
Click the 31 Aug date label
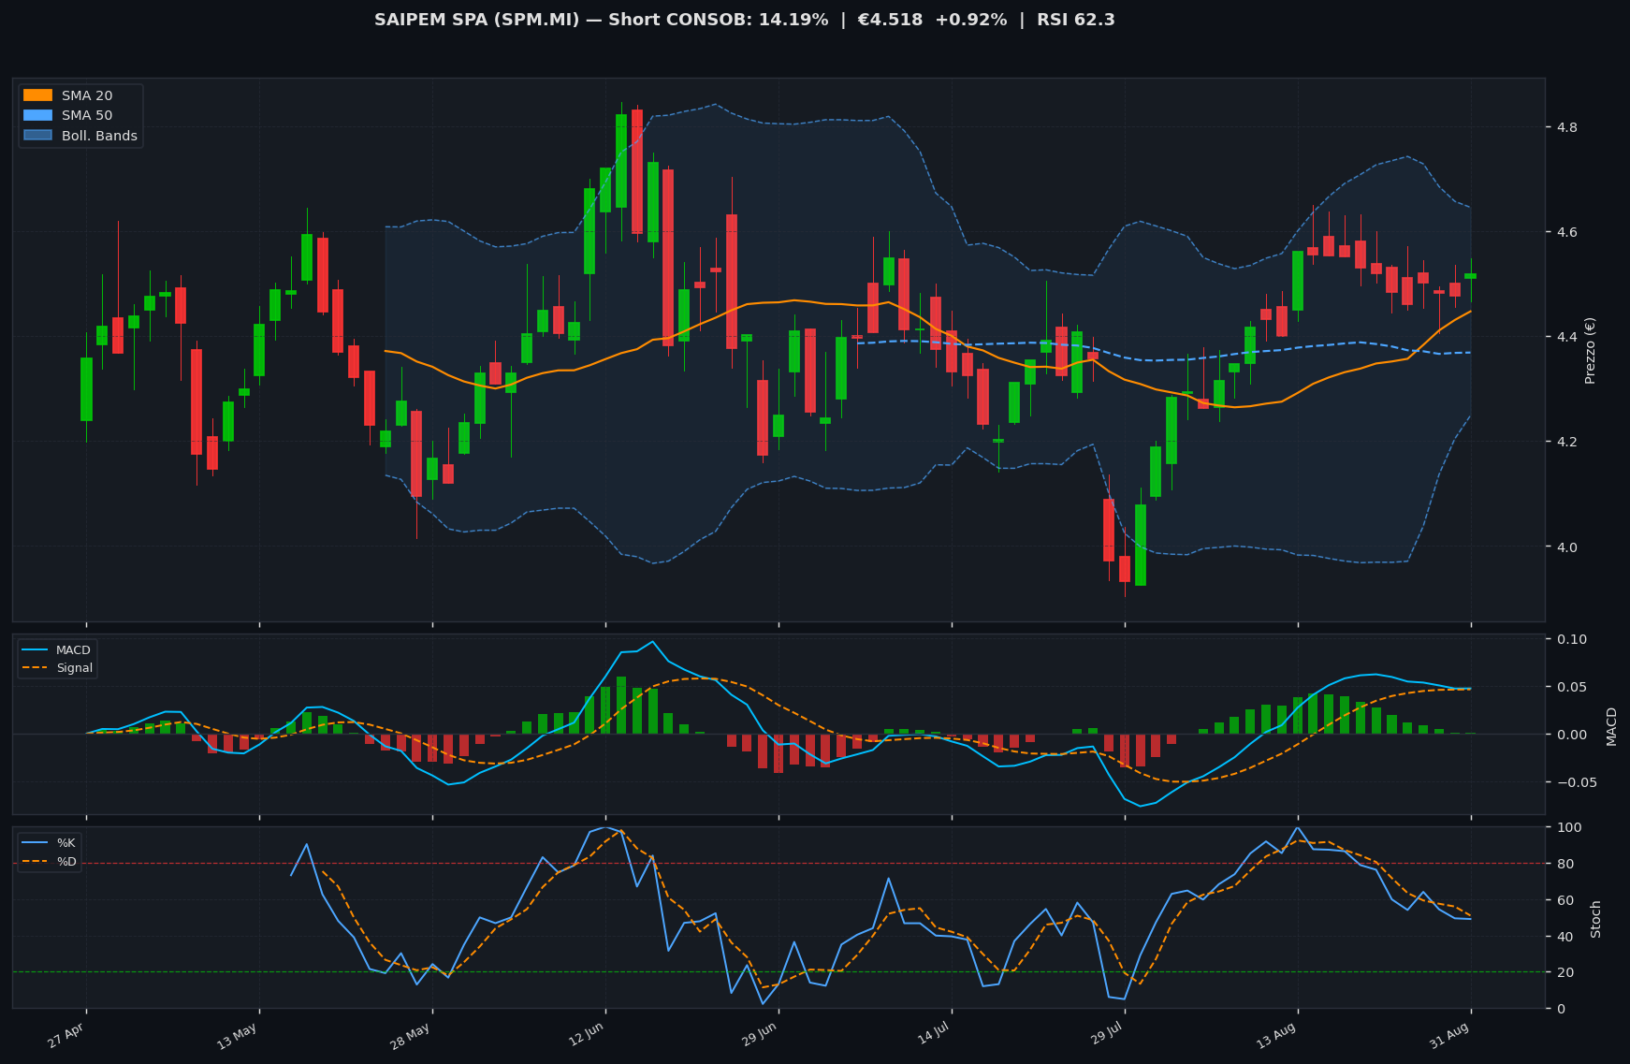click(x=1449, y=1037)
